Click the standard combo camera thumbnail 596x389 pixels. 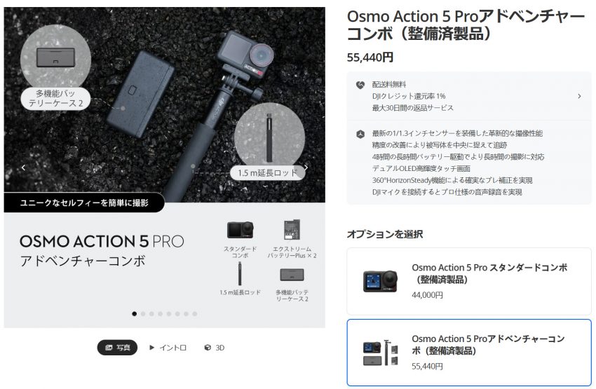click(381, 281)
